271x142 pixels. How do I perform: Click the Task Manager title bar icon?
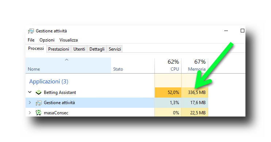31,31
